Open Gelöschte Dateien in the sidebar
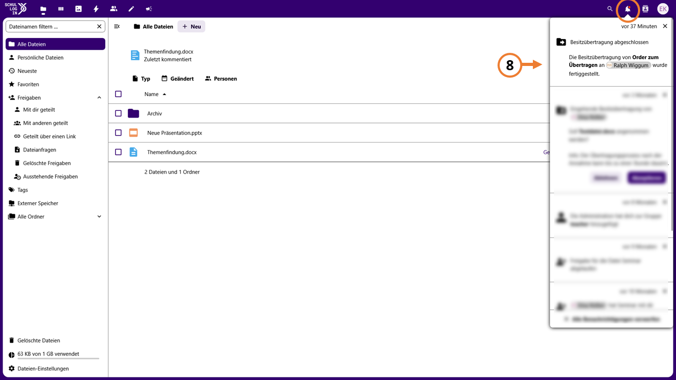The image size is (676, 380). coord(55,340)
